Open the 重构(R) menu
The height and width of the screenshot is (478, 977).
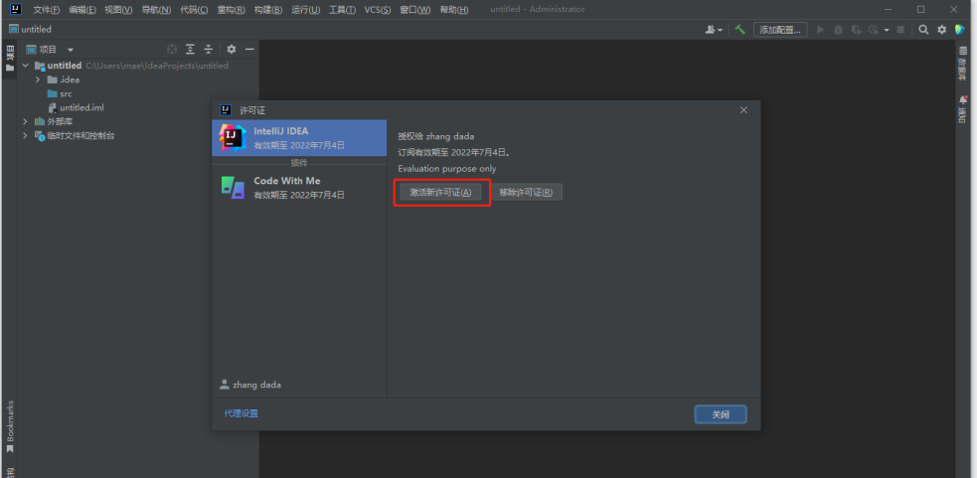coord(231,9)
